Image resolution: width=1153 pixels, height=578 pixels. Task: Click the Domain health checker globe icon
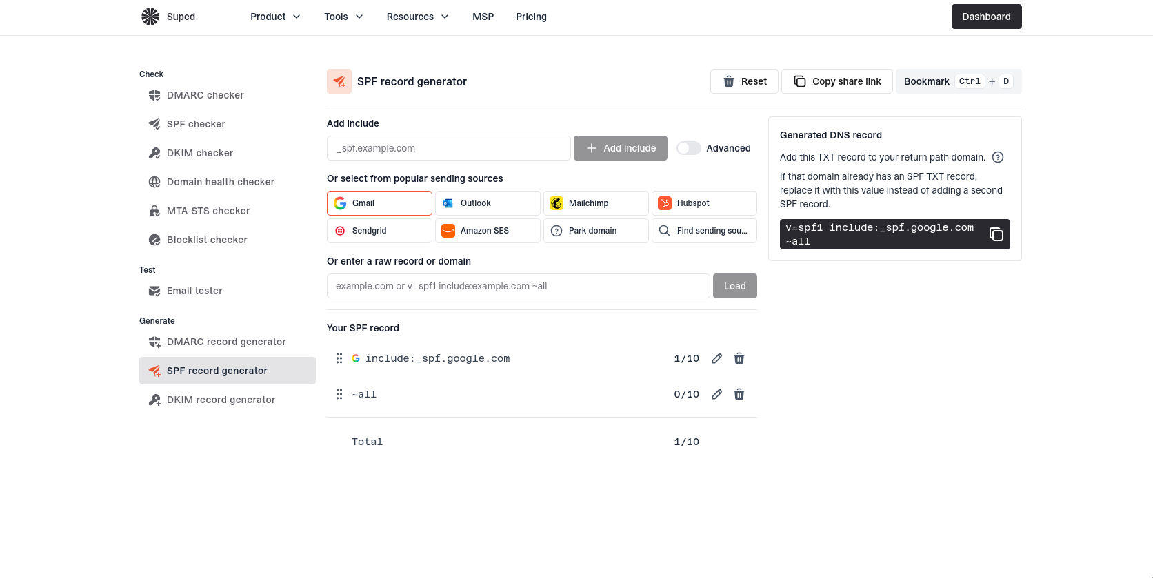[154, 182]
